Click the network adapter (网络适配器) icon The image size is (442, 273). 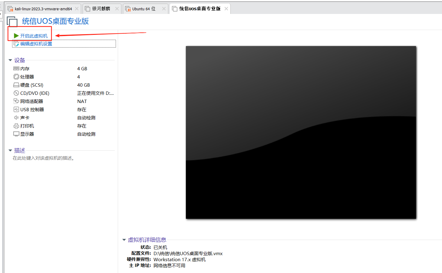pyautogui.click(x=16, y=102)
